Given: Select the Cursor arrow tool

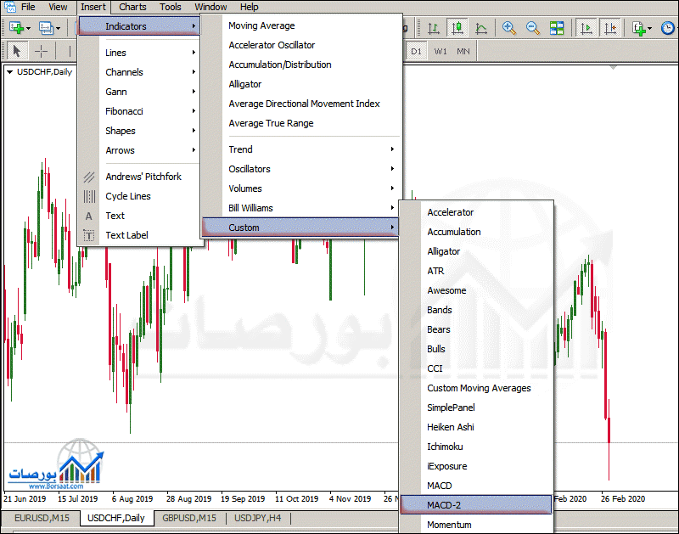Looking at the screenshot, I should pyautogui.click(x=16, y=51).
